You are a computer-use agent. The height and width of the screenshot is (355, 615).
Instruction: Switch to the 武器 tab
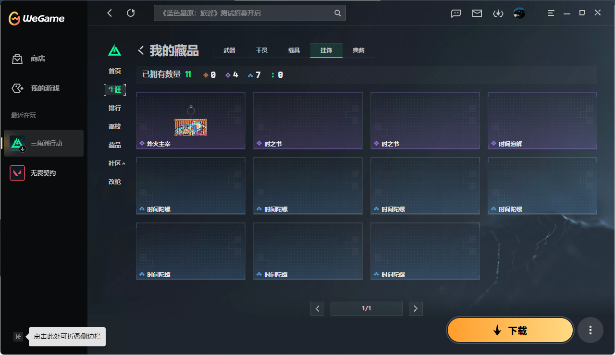coord(229,50)
